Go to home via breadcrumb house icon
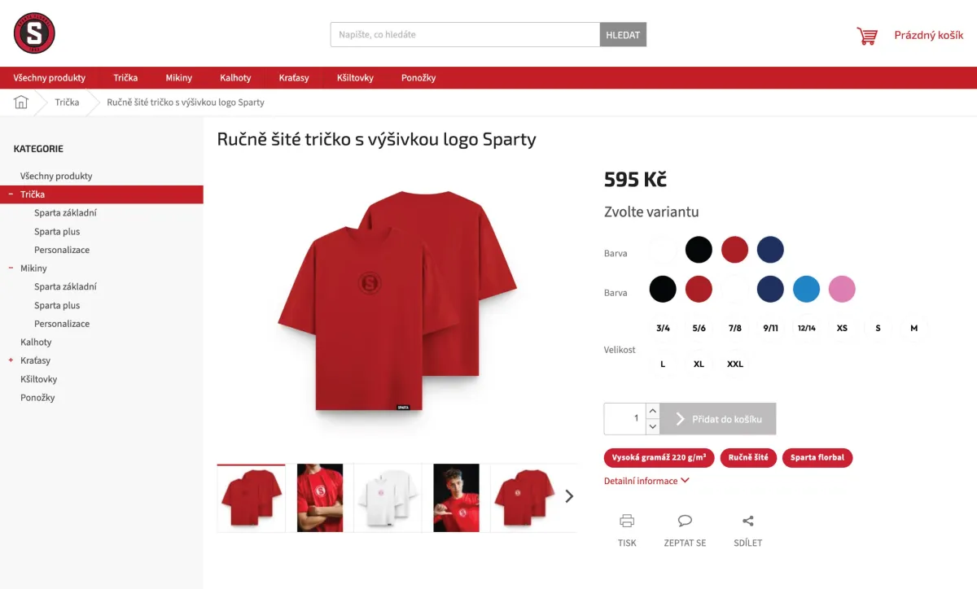The width and height of the screenshot is (977, 589). click(21, 102)
